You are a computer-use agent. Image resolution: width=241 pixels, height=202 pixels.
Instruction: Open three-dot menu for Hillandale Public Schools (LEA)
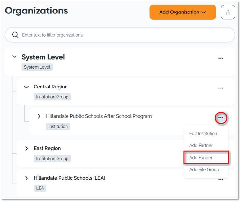click(221, 179)
